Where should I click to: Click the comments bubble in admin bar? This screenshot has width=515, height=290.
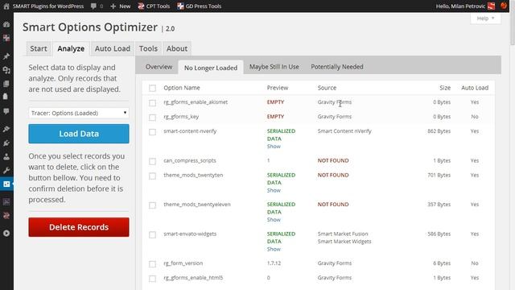[93, 6]
